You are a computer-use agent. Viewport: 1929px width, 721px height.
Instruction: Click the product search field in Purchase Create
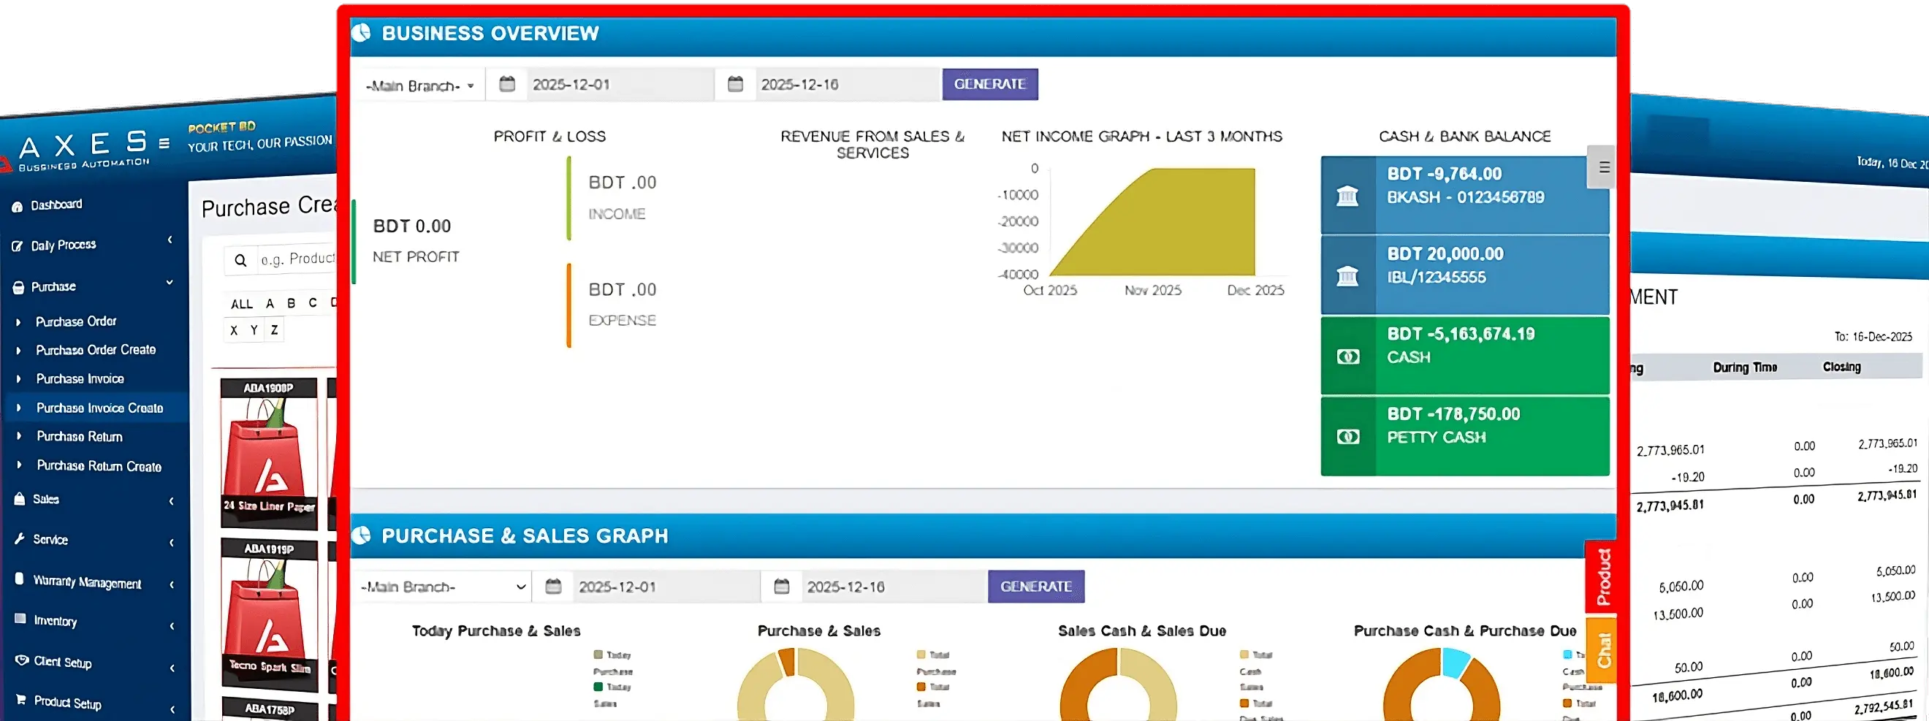point(297,259)
